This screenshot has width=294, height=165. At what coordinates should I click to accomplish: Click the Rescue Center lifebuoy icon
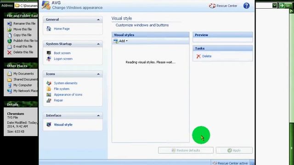click(212, 6)
